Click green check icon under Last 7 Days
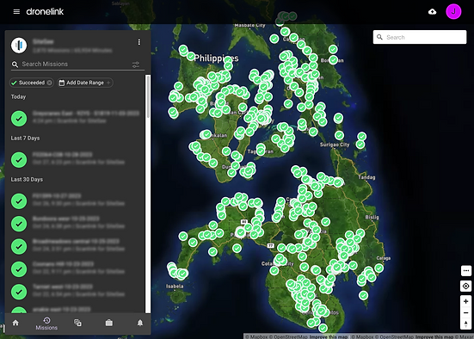Screen dimensions: 474x339 click(x=19, y=160)
